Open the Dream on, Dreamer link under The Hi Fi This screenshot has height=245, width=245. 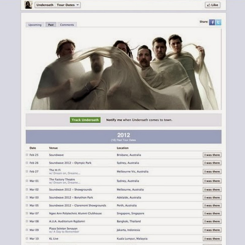65,173
